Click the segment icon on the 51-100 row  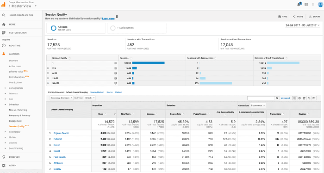(116, 83)
